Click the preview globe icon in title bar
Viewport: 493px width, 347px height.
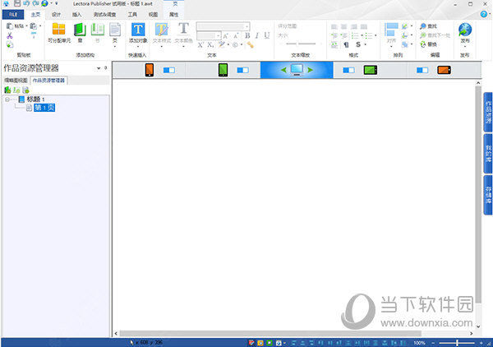click(44, 4)
